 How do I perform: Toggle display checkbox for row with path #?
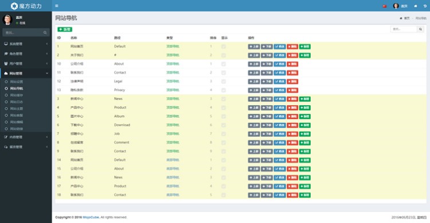[224, 55]
